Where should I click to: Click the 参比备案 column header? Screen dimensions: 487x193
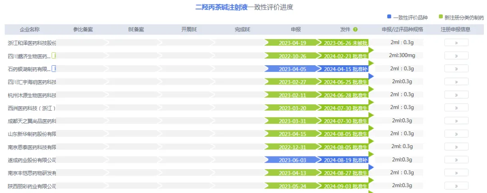pyautogui.click(x=83, y=29)
